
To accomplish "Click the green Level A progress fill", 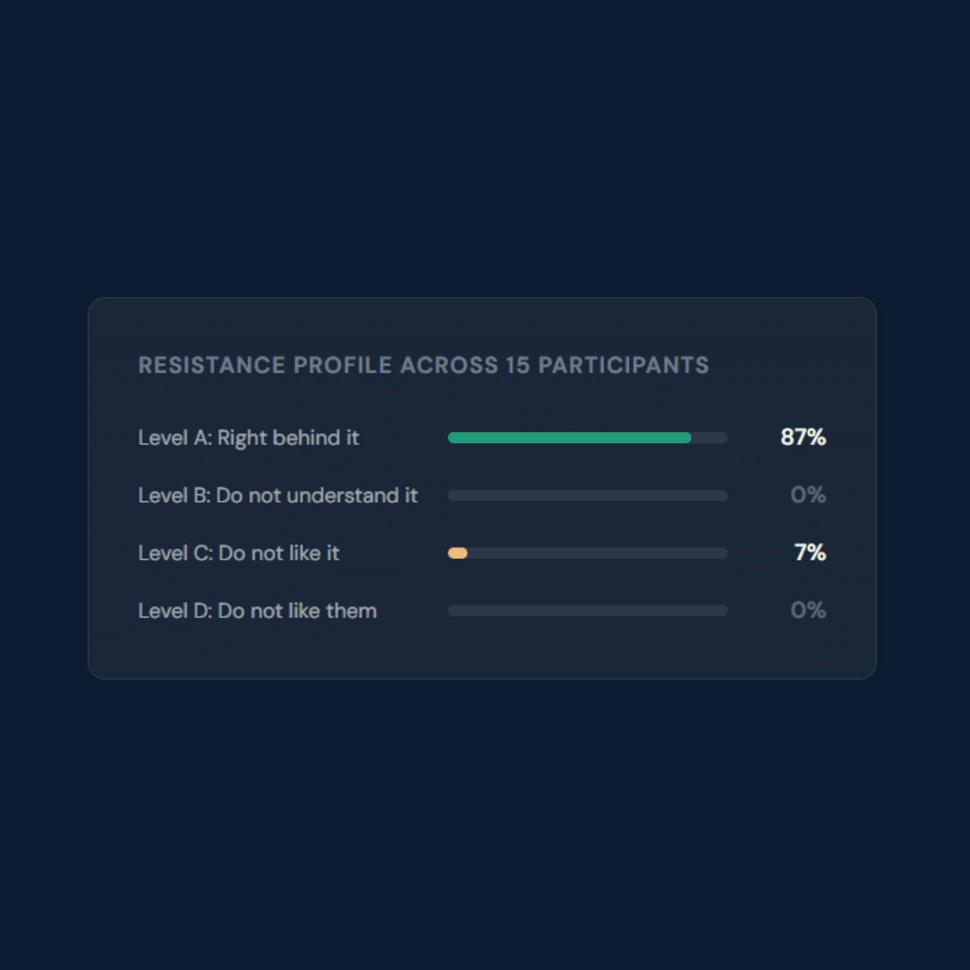I will coord(569,438).
